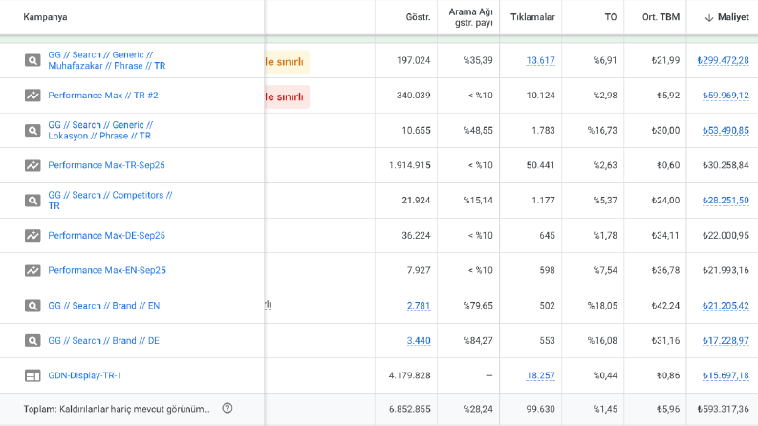Open Performance Max // TR #2 campaign

pos(103,96)
